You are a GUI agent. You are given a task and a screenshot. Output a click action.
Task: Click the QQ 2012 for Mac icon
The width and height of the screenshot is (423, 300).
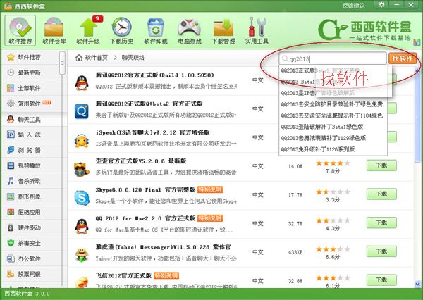tap(82, 226)
